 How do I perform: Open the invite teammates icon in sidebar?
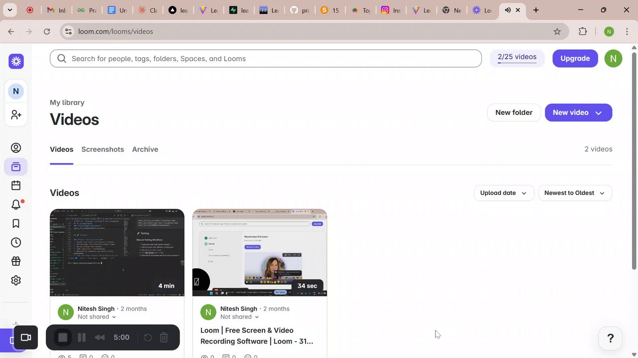[x=16, y=115]
